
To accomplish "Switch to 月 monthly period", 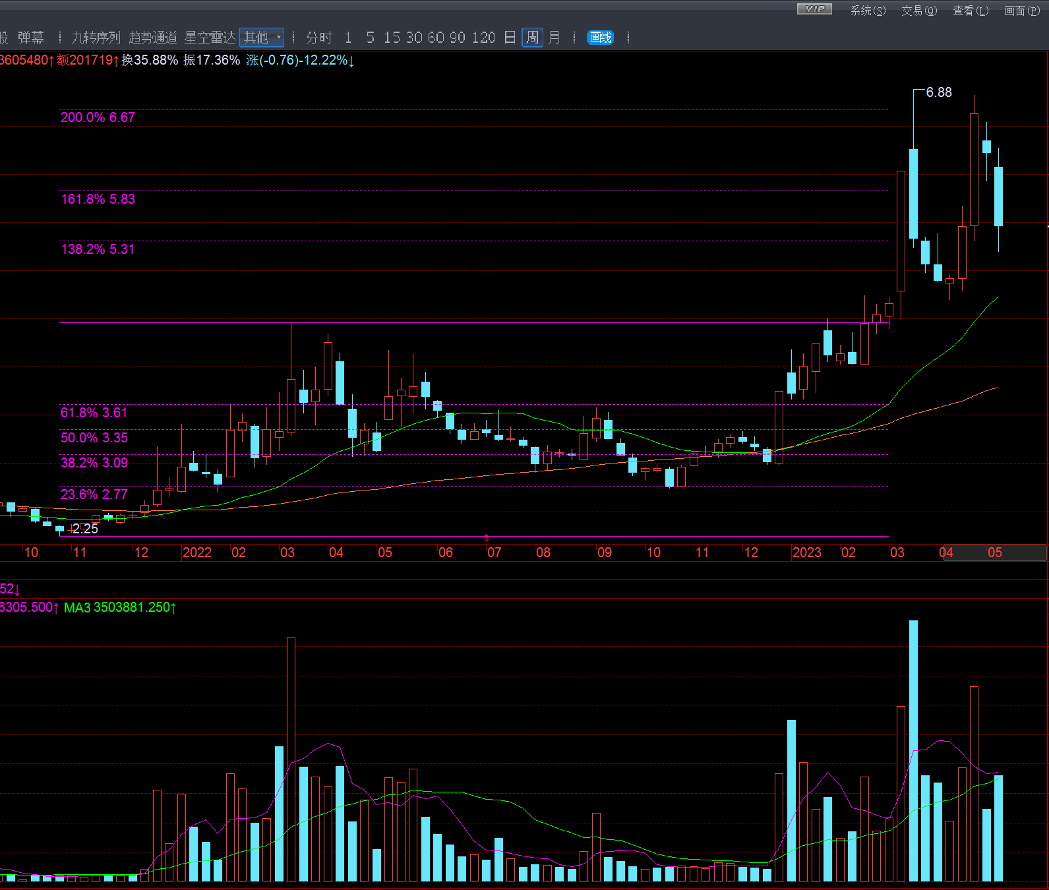I will coord(554,38).
